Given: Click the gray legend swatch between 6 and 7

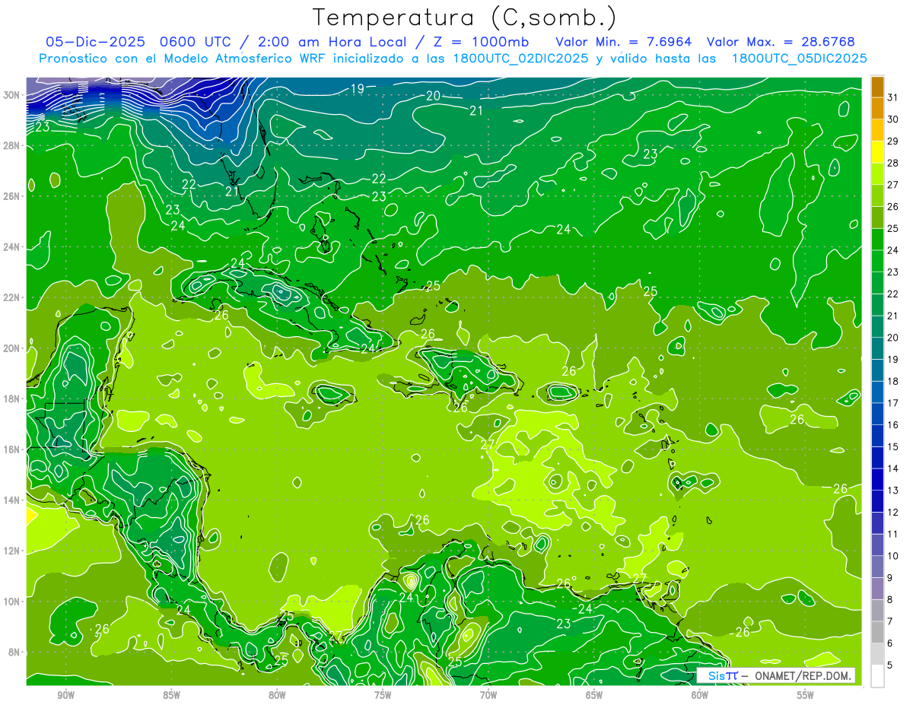Looking at the screenshot, I should point(878,632).
